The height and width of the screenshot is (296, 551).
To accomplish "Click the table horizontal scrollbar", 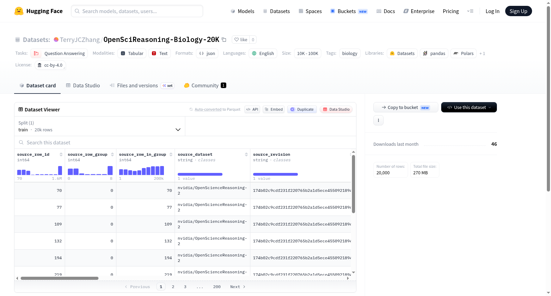I will pyautogui.click(x=60, y=278).
